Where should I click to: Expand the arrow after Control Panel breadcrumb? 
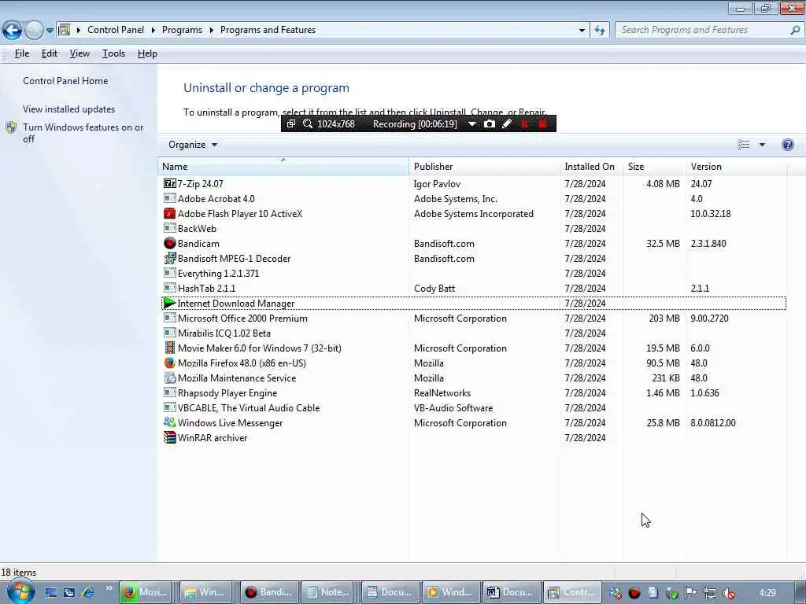click(153, 31)
